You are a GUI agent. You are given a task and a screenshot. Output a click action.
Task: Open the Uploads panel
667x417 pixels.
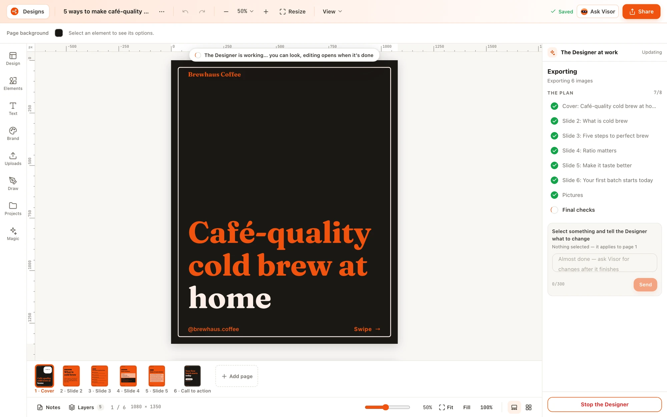(13, 159)
